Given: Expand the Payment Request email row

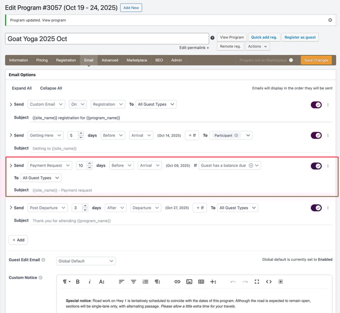Looking at the screenshot, I should click(11, 166).
